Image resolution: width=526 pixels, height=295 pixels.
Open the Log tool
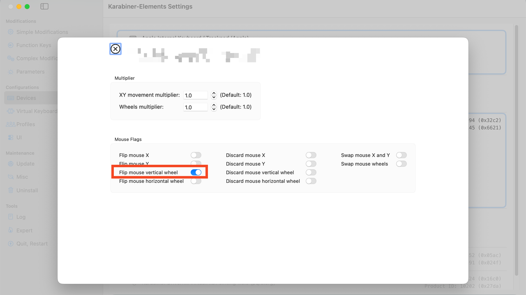click(x=21, y=217)
